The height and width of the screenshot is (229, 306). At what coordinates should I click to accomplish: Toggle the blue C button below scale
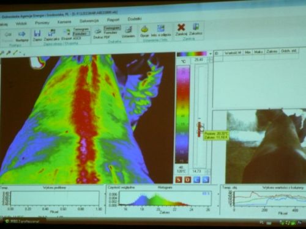pyautogui.click(x=196, y=180)
